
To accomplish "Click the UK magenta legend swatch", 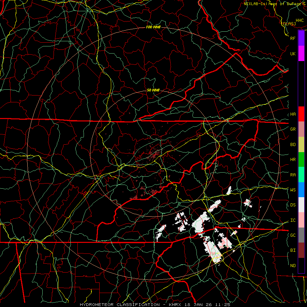I will click(x=301, y=54).
